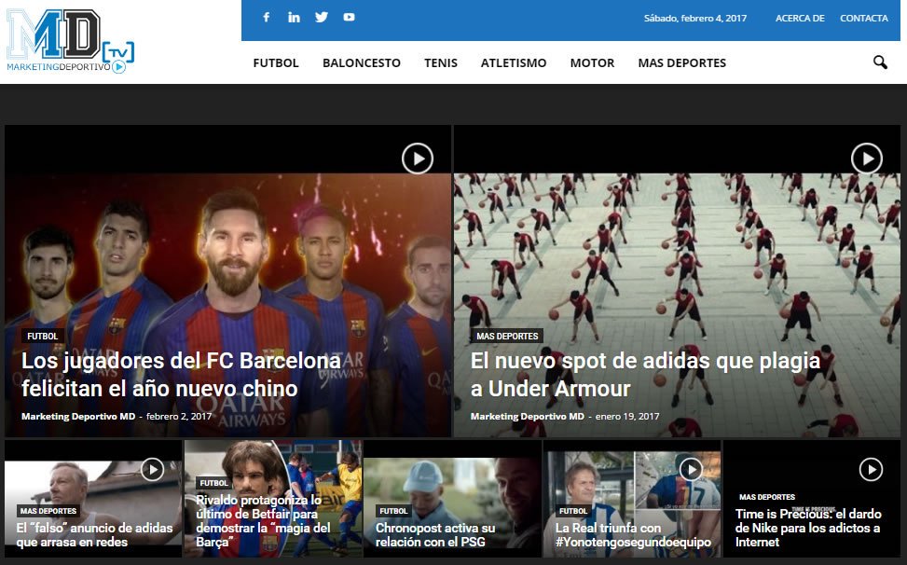Open 'El falso anuncio de adidas' headline
This screenshot has height=565, width=907.
(94, 535)
